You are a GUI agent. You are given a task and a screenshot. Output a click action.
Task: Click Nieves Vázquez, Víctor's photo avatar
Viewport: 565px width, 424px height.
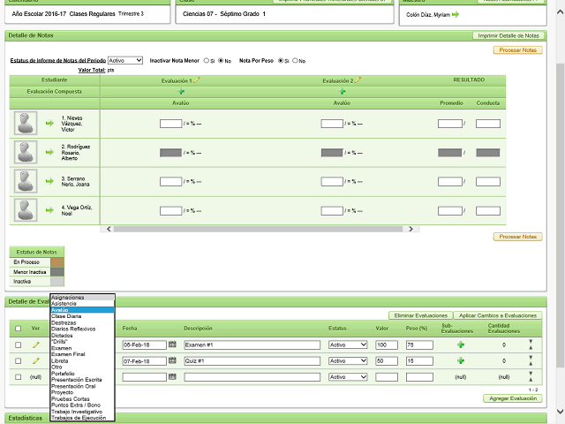pos(26,124)
